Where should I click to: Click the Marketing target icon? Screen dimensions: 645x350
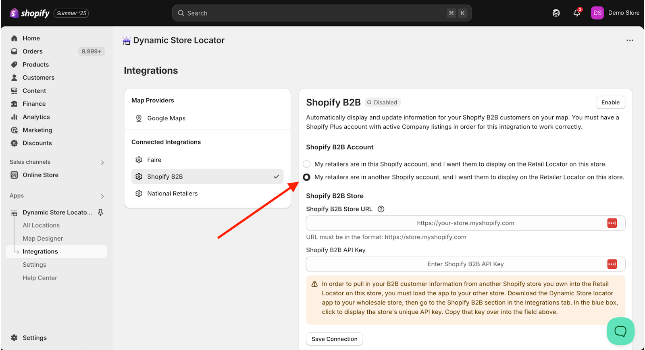click(14, 130)
